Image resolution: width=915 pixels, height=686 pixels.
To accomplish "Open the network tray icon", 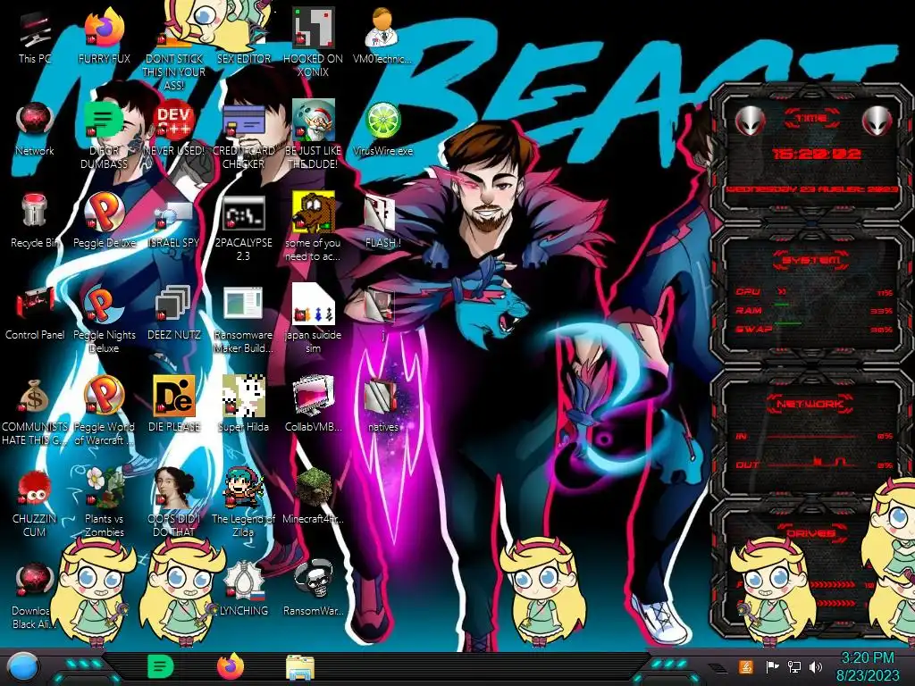I will (794, 666).
